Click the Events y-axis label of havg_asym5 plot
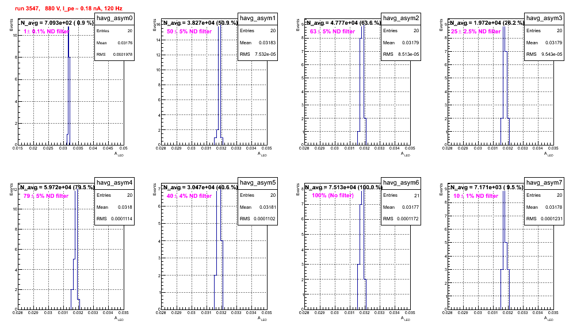Screen dimensions: 573x329 tap(154, 189)
